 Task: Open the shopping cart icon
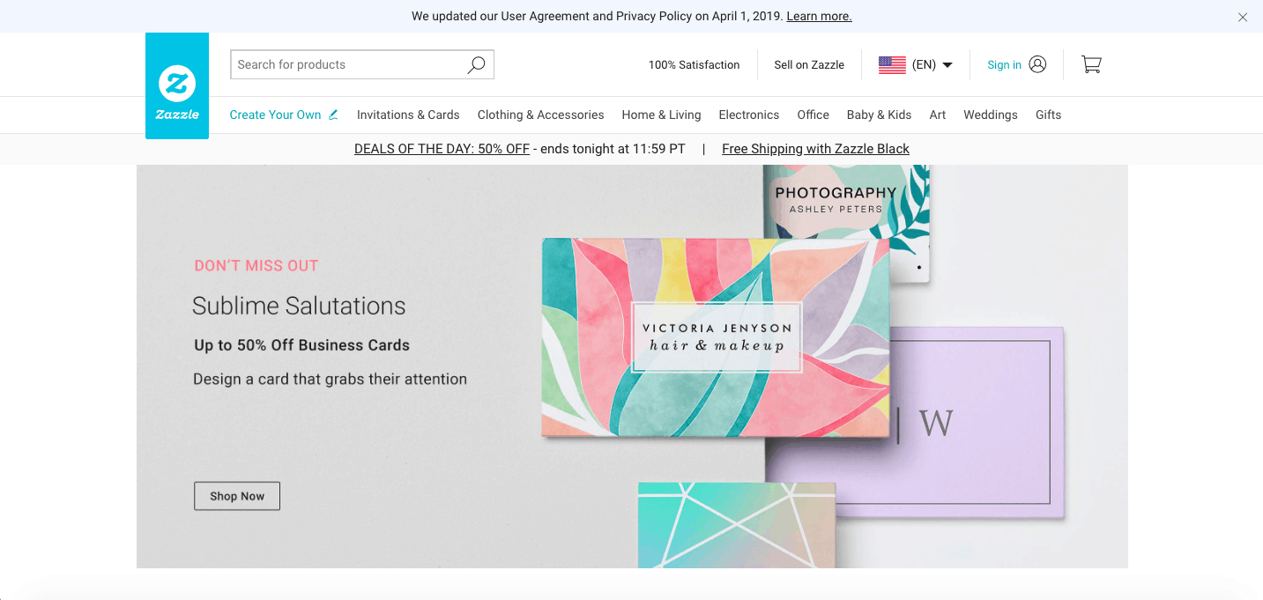coord(1091,64)
